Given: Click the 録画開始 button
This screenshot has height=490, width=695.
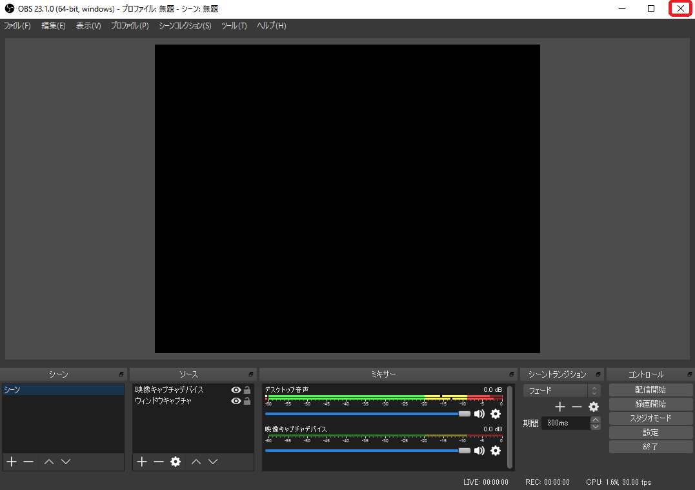Looking at the screenshot, I should coord(650,404).
